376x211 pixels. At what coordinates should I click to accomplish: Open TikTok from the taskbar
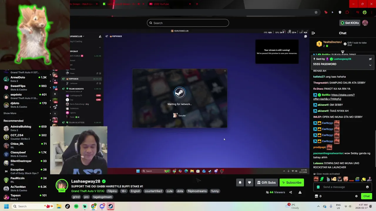tap(68, 206)
